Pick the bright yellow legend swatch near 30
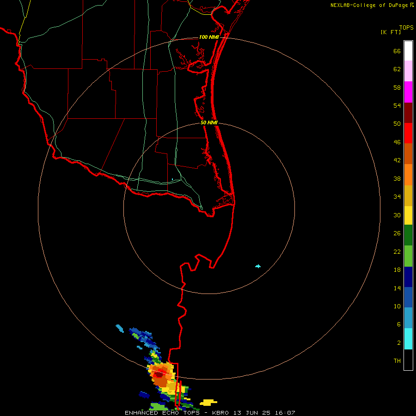 coord(408,215)
